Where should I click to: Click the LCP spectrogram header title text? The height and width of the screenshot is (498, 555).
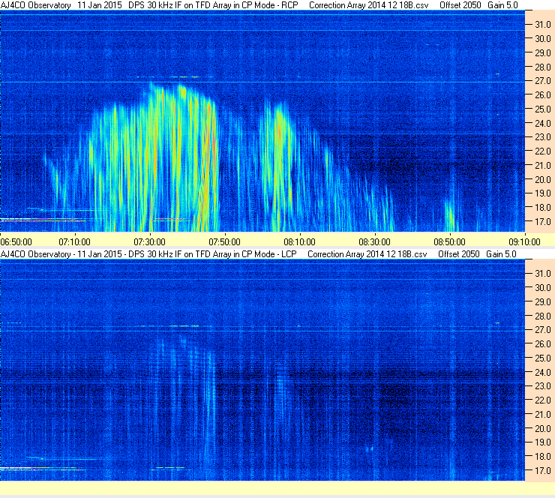point(150,254)
